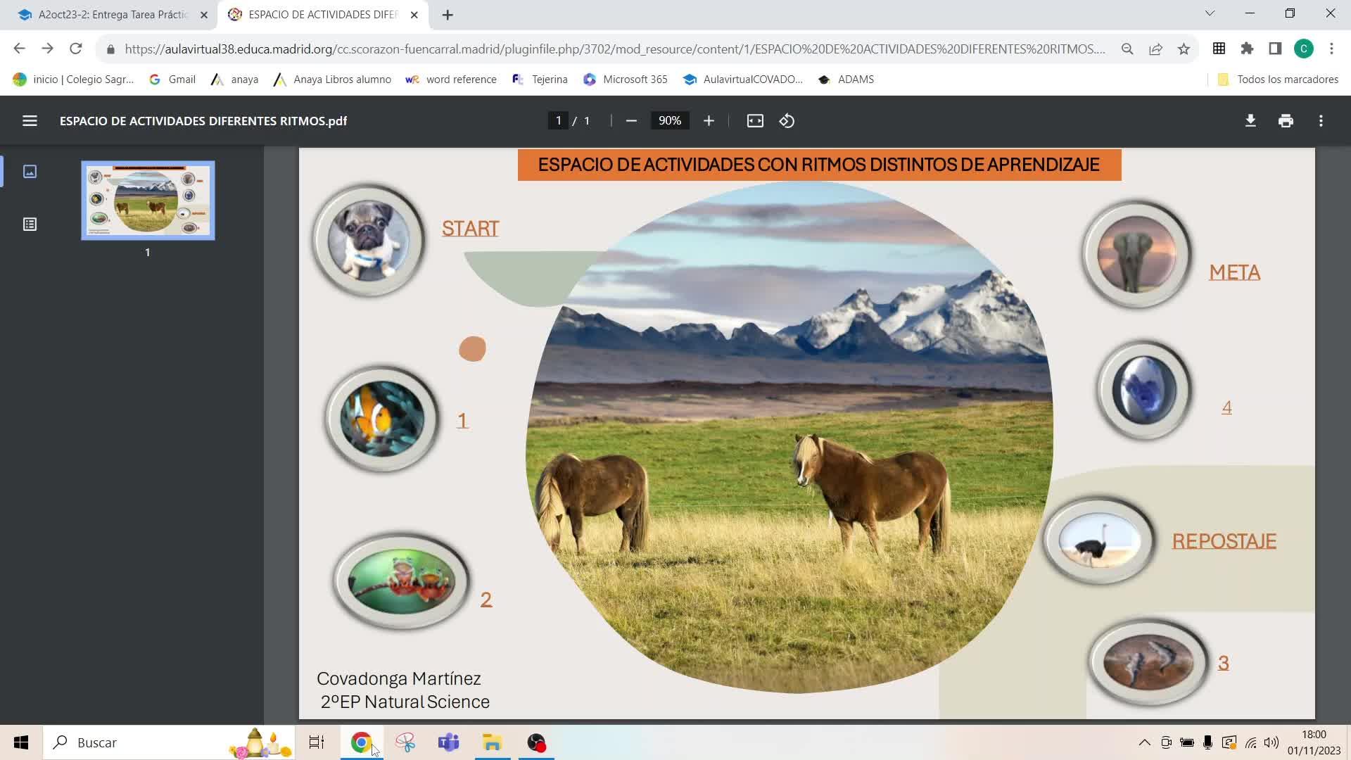Toggle the PDF sidebar menu
Screen dimensions: 1351x760
(30, 121)
